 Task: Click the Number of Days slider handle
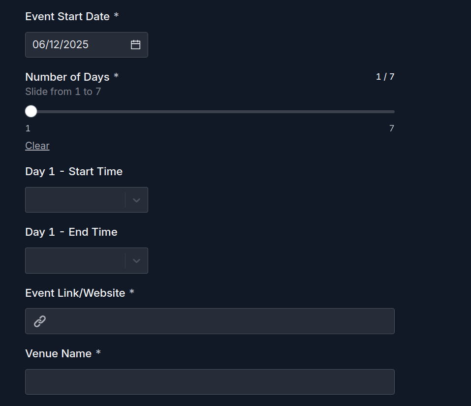click(31, 112)
